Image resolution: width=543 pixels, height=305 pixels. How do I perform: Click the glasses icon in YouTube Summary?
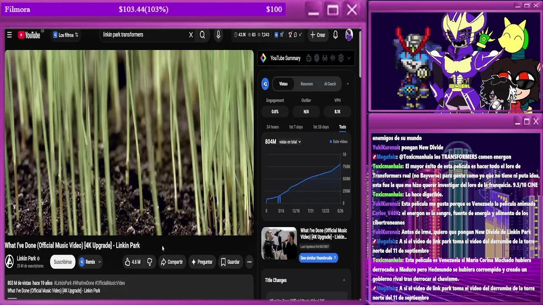point(325,58)
